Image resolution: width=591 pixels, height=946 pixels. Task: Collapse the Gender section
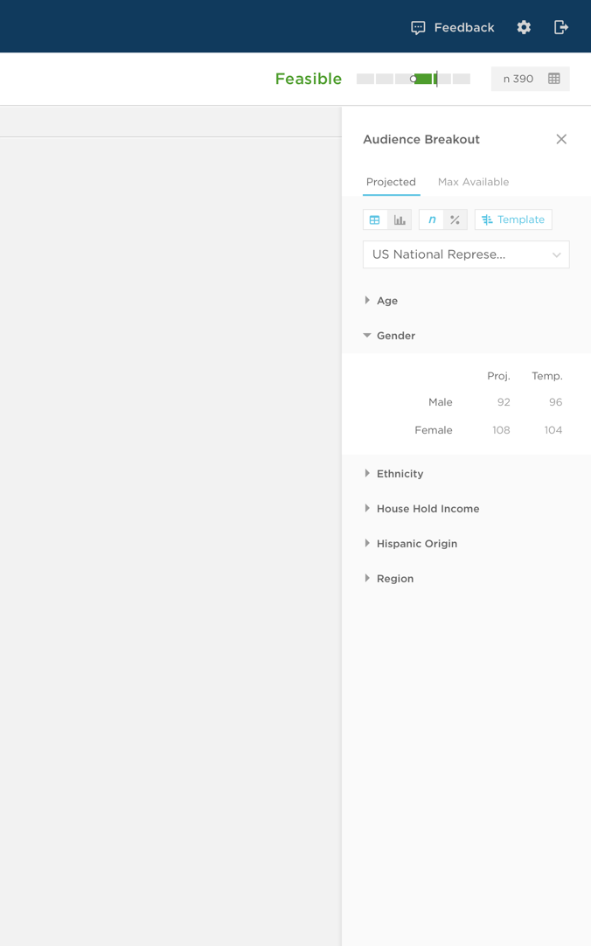[395, 336]
